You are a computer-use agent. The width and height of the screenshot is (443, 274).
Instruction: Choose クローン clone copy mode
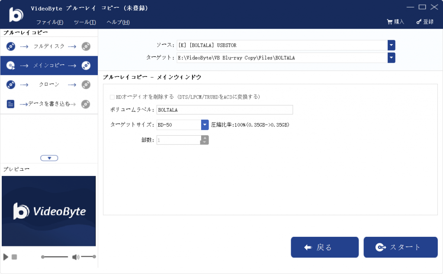(x=48, y=85)
